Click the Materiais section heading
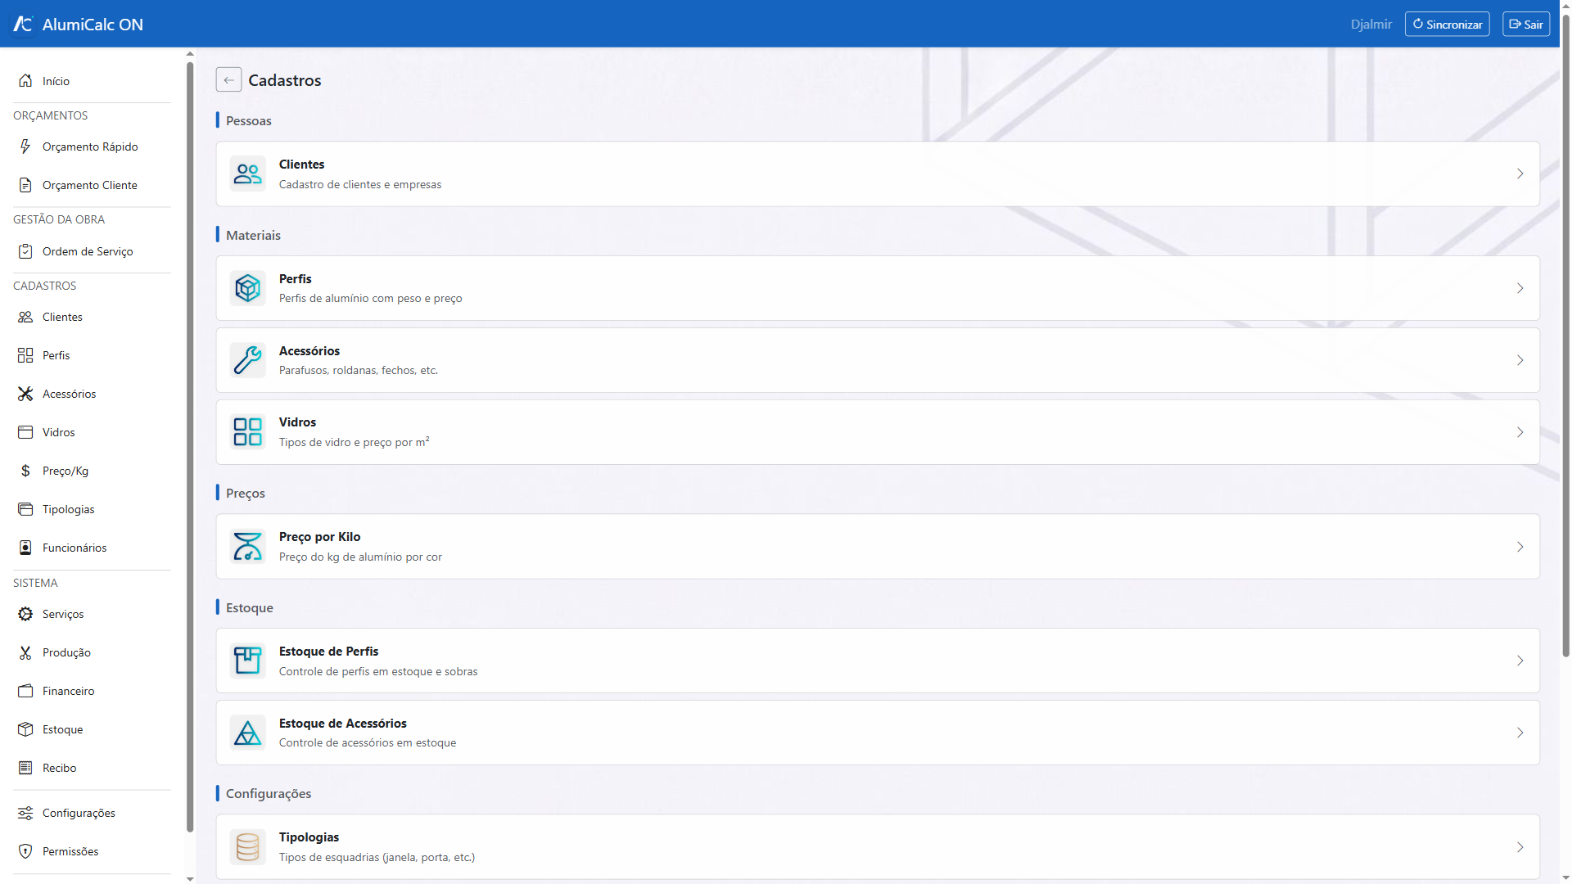The image size is (1572, 884). tap(253, 235)
